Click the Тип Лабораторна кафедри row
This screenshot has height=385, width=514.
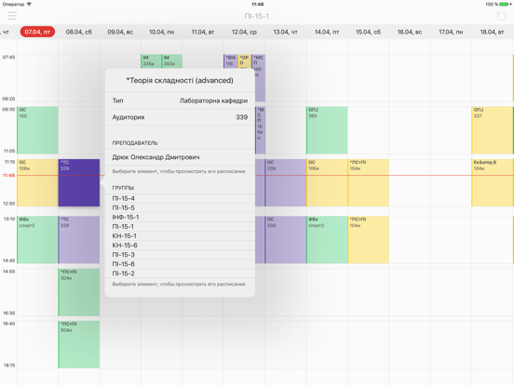click(x=180, y=100)
